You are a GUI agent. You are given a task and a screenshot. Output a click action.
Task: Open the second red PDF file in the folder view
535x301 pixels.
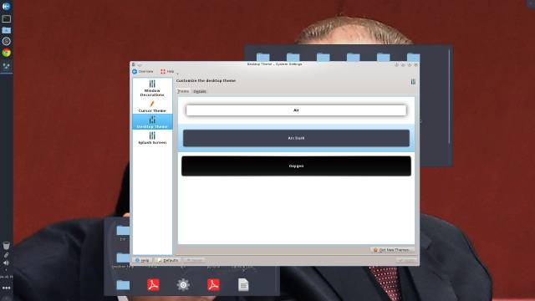[x=213, y=284]
